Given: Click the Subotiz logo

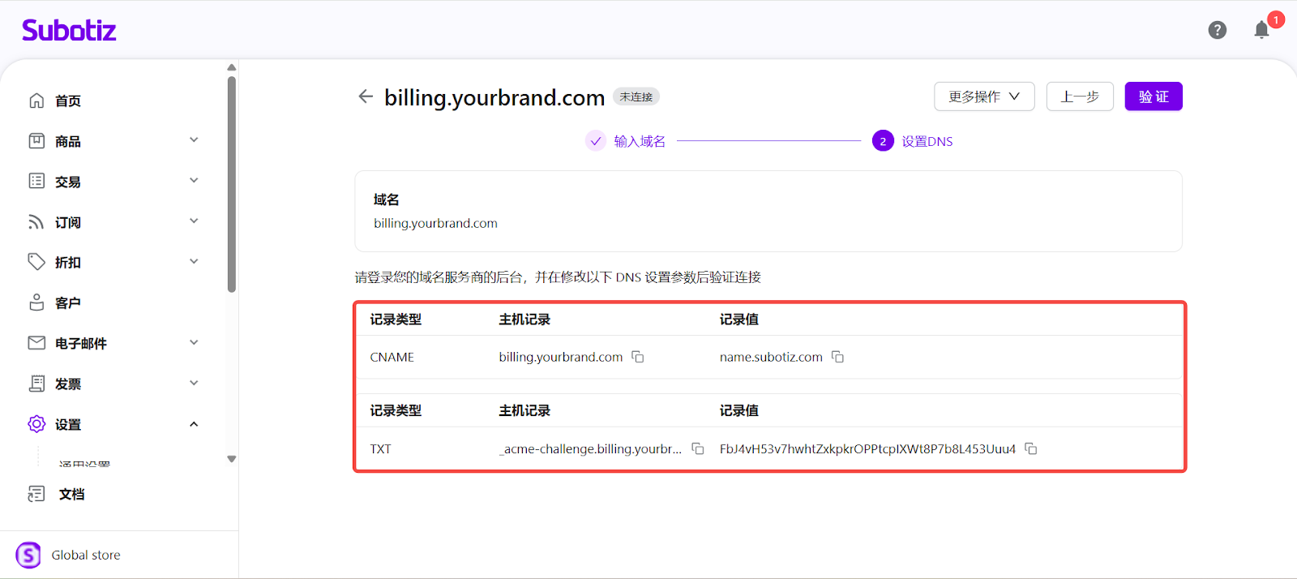Looking at the screenshot, I should pos(69,30).
